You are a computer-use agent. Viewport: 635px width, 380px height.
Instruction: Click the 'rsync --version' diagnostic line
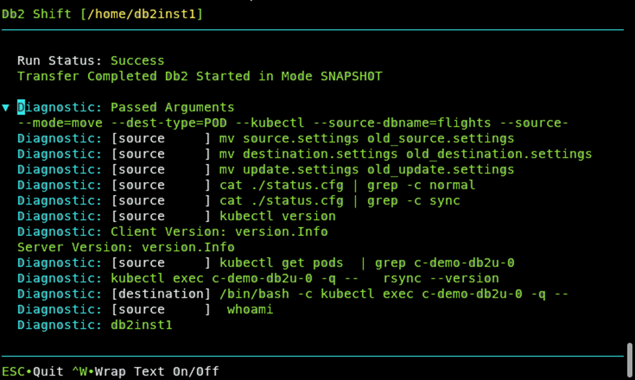[x=258, y=278]
